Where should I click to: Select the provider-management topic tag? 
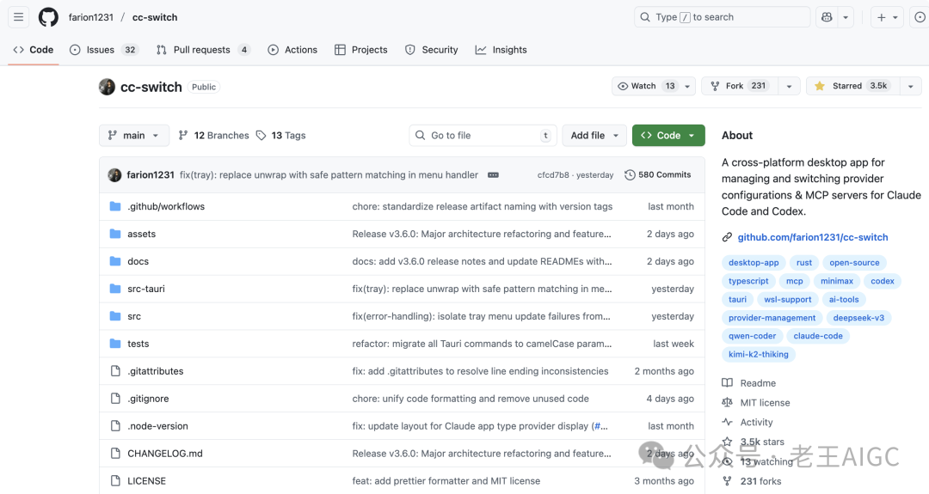[772, 318]
